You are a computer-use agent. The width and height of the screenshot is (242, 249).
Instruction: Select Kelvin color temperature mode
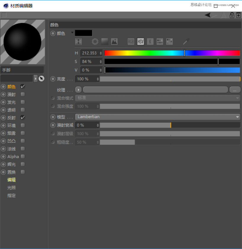150,41
